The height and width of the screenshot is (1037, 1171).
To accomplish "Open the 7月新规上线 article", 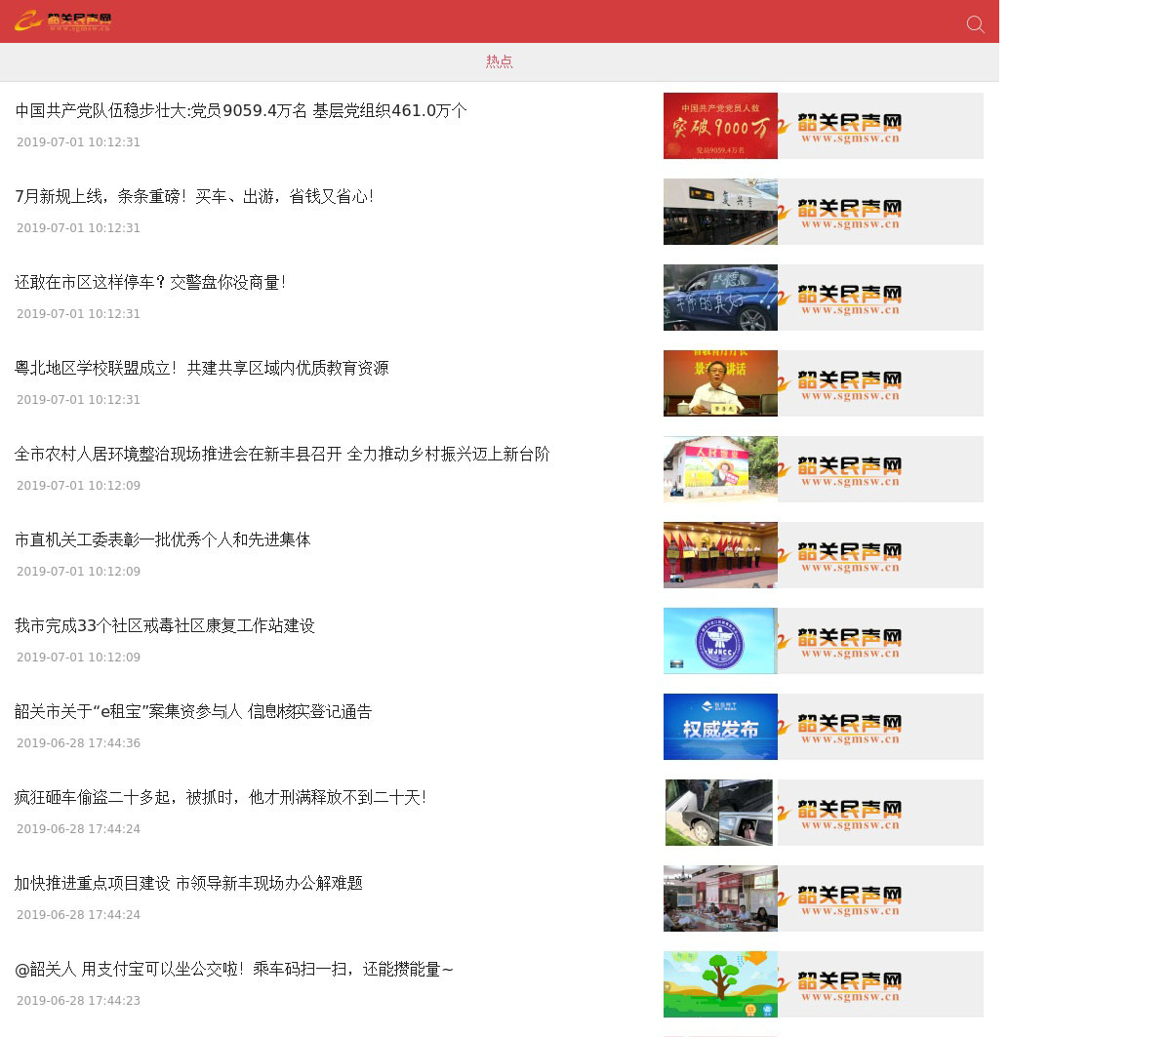I will (x=194, y=197).
